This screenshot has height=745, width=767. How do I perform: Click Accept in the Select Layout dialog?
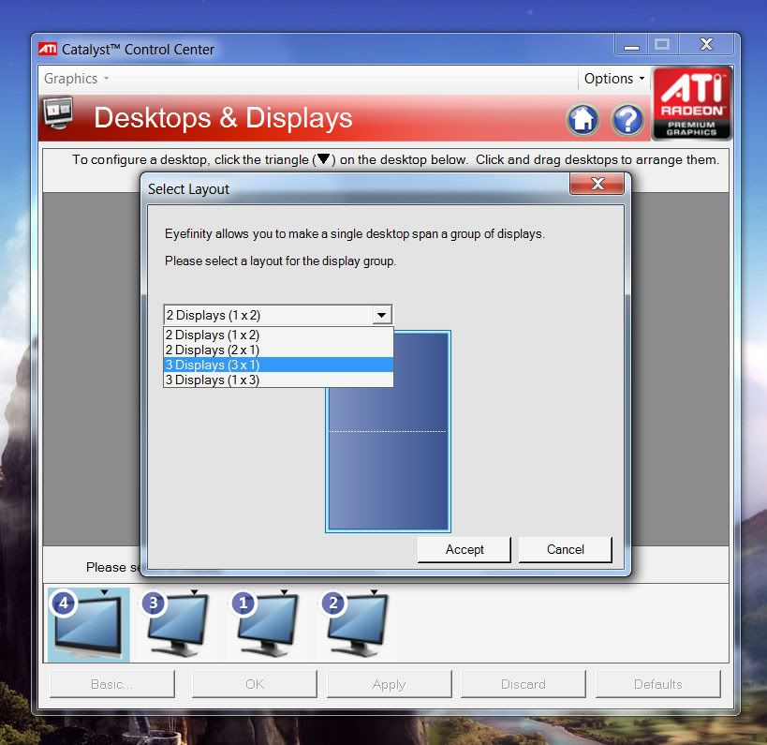[465, 550]
